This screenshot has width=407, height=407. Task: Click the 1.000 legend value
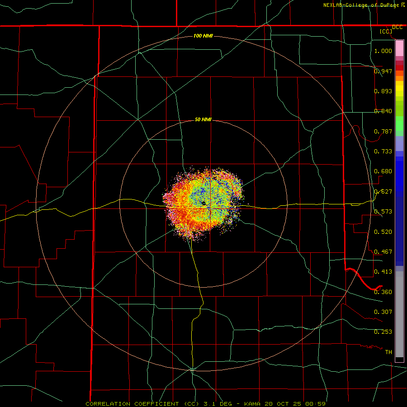[x=383, y=51]
